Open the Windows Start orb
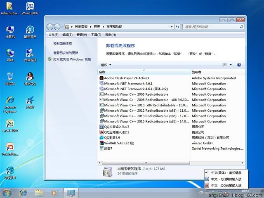The image size is (264, 198). 7,193
